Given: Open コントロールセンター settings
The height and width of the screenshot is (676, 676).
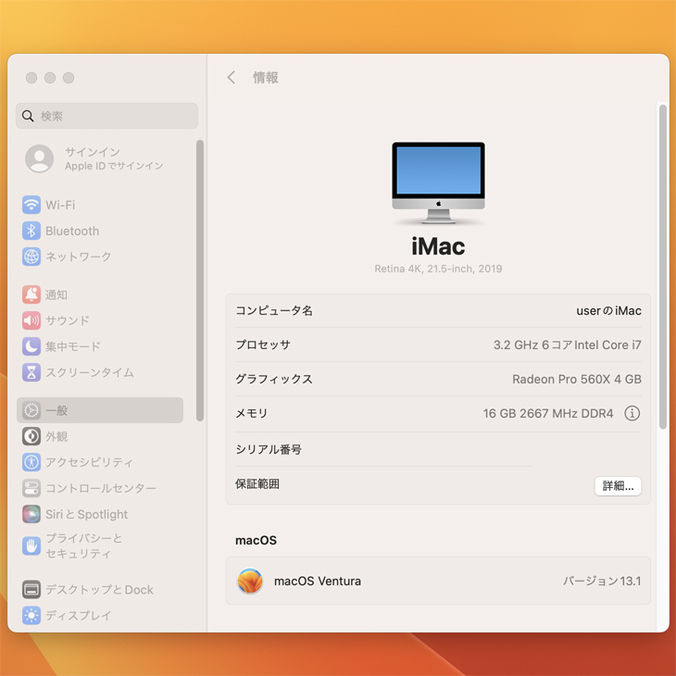Looking at the screenshot, I should [100, 488].
